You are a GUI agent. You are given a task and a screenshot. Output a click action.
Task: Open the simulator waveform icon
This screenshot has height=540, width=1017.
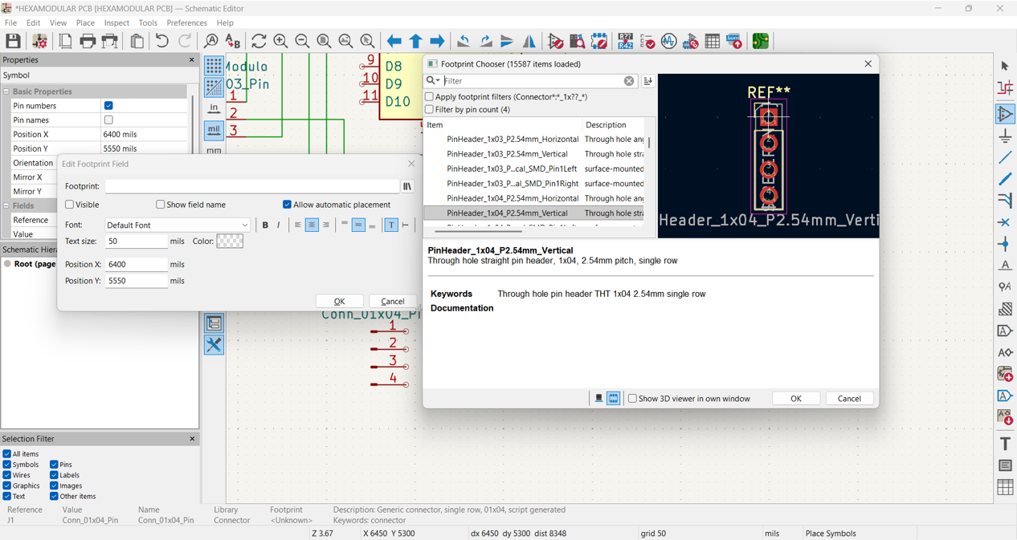point(668,41)
